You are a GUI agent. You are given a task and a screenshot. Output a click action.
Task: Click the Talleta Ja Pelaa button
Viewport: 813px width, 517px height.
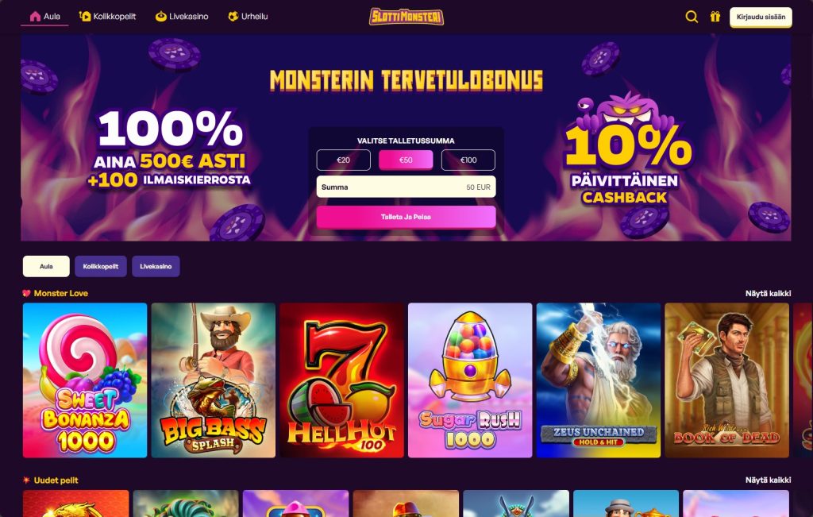(x=406, y=217)
